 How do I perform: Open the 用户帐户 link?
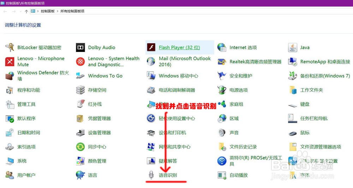point(26,175)
